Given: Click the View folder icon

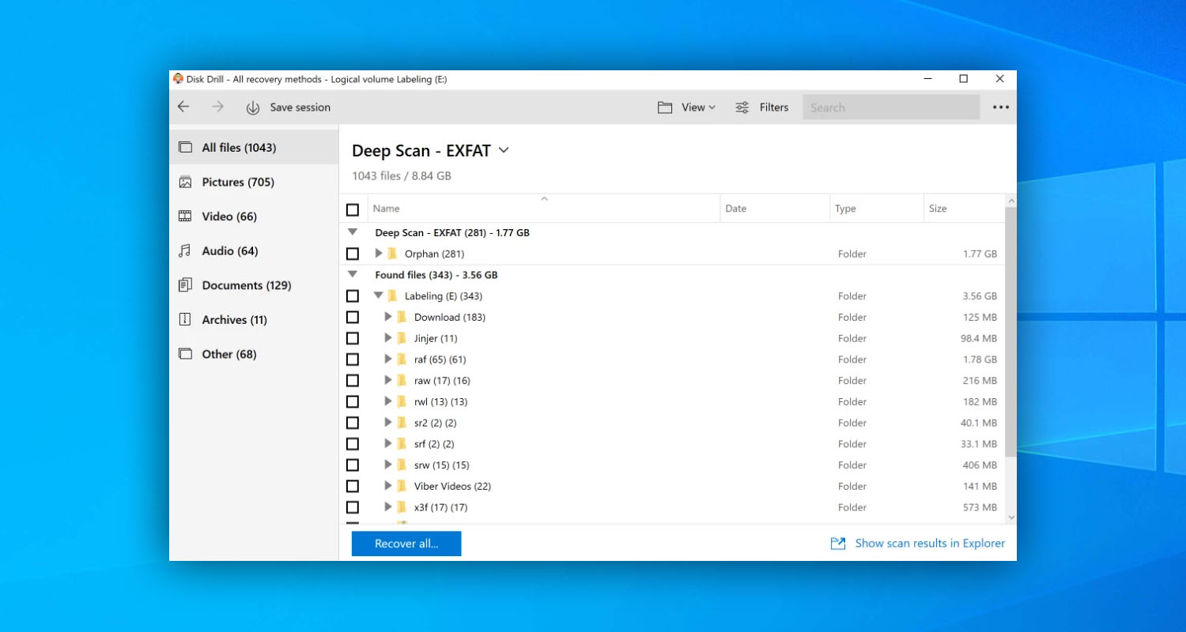Looking at the screenshot, I should (665, 107).
